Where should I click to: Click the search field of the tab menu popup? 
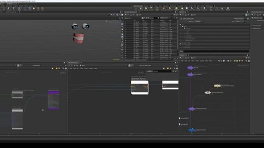point(162,71)
